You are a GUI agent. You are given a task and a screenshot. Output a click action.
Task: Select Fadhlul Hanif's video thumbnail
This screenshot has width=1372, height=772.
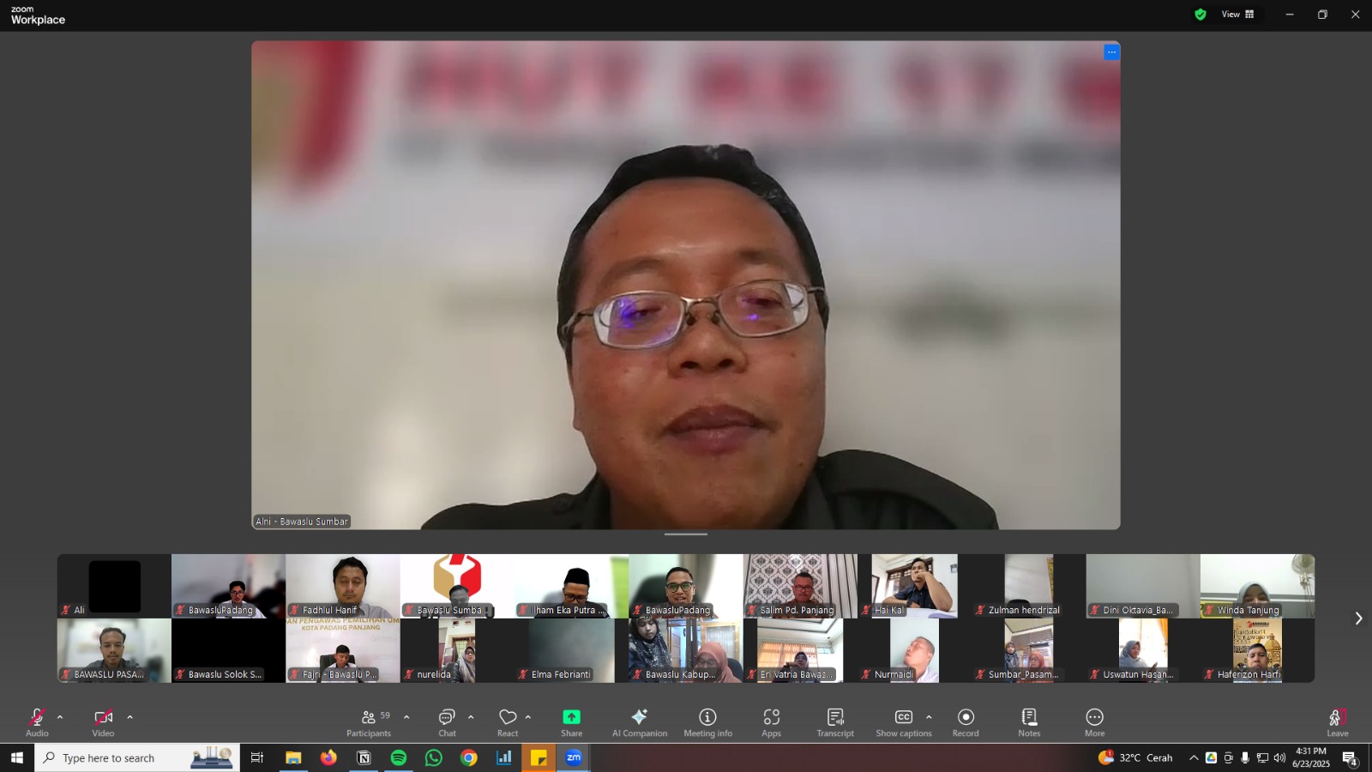[342, 586]
